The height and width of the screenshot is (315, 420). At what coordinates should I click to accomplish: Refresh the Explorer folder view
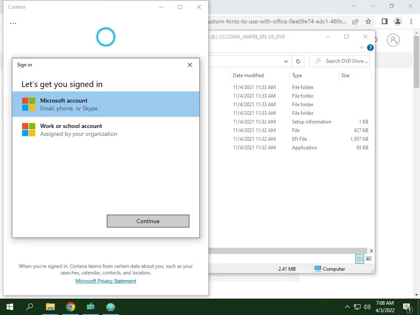(x=298, y=62)
